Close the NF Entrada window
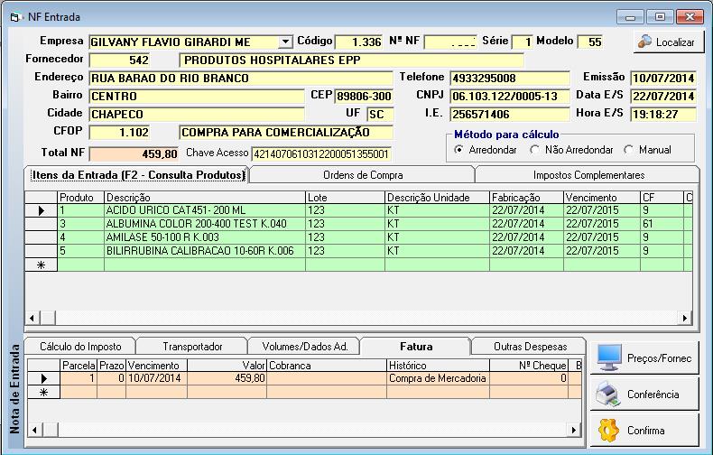Viewport: 713px width, 455px height. tap(690, 17)
